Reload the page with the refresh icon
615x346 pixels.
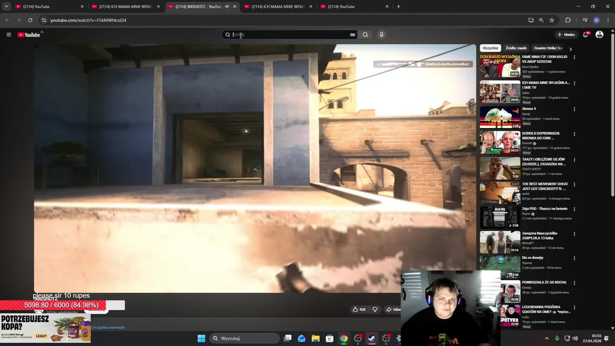[x=30, y=20]
